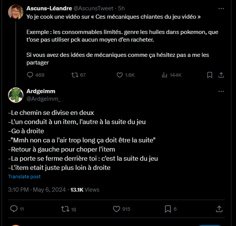Like Ardgeimm's tweet with 915 likes
The width and height of the screenshot is (236, 226).
117,209
